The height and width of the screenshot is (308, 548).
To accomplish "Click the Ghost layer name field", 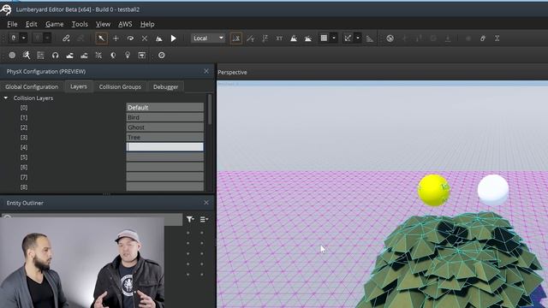I will [x=165, y=127].
